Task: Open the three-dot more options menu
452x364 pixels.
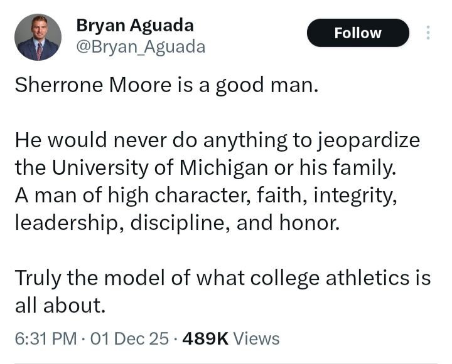Action: tap(428, 33)
